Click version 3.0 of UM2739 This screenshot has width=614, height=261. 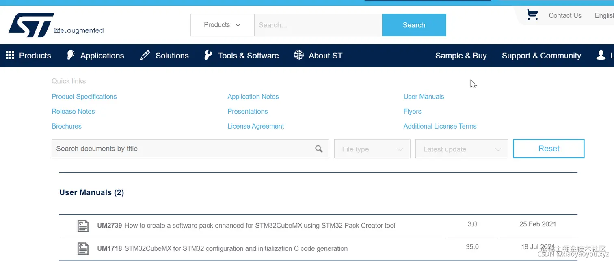click(x=472, y=224)
